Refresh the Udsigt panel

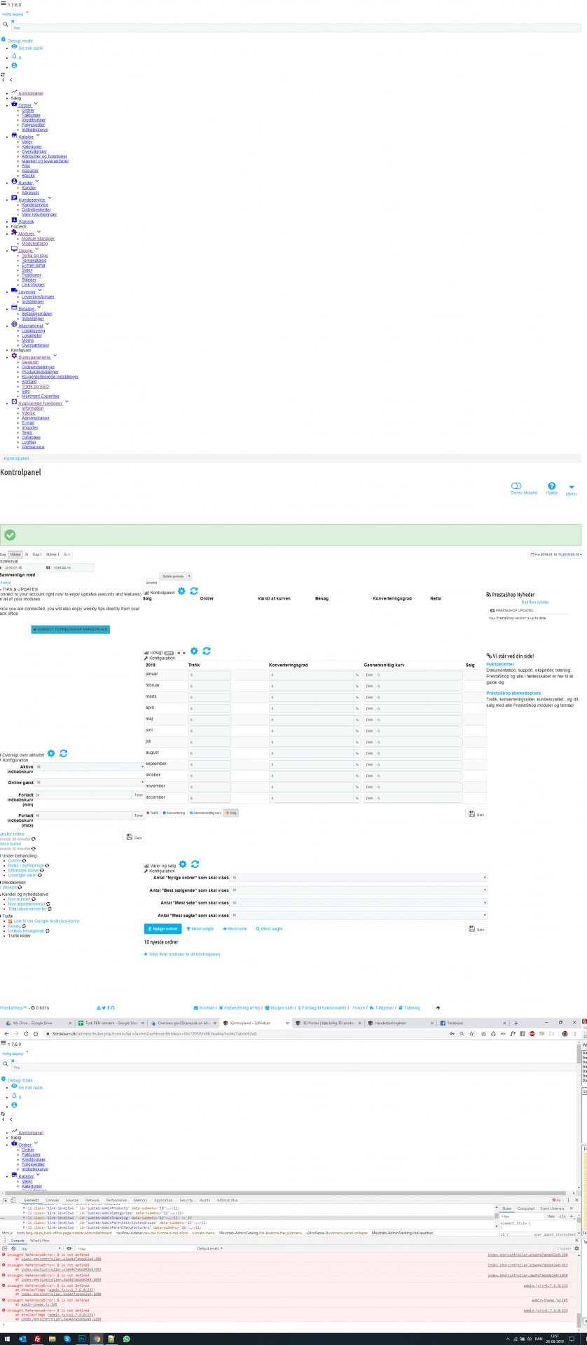[x=207, y=651]
